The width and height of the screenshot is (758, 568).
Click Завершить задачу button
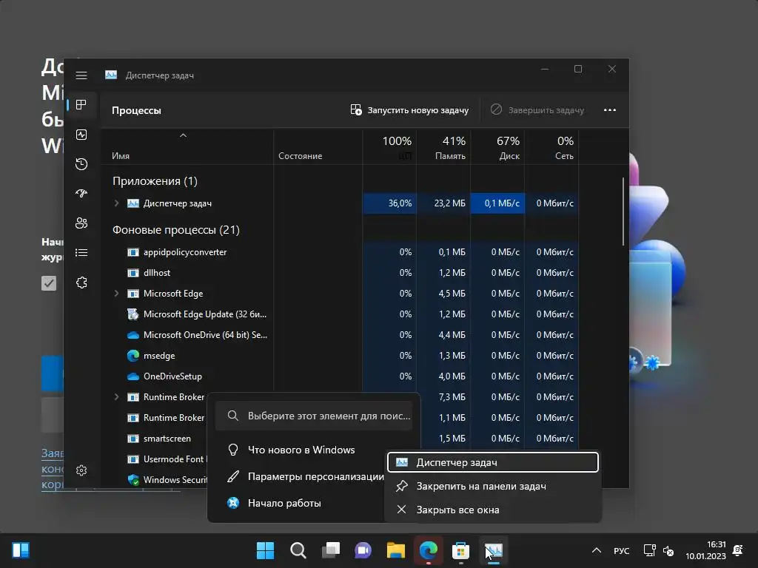pos(537,110)
